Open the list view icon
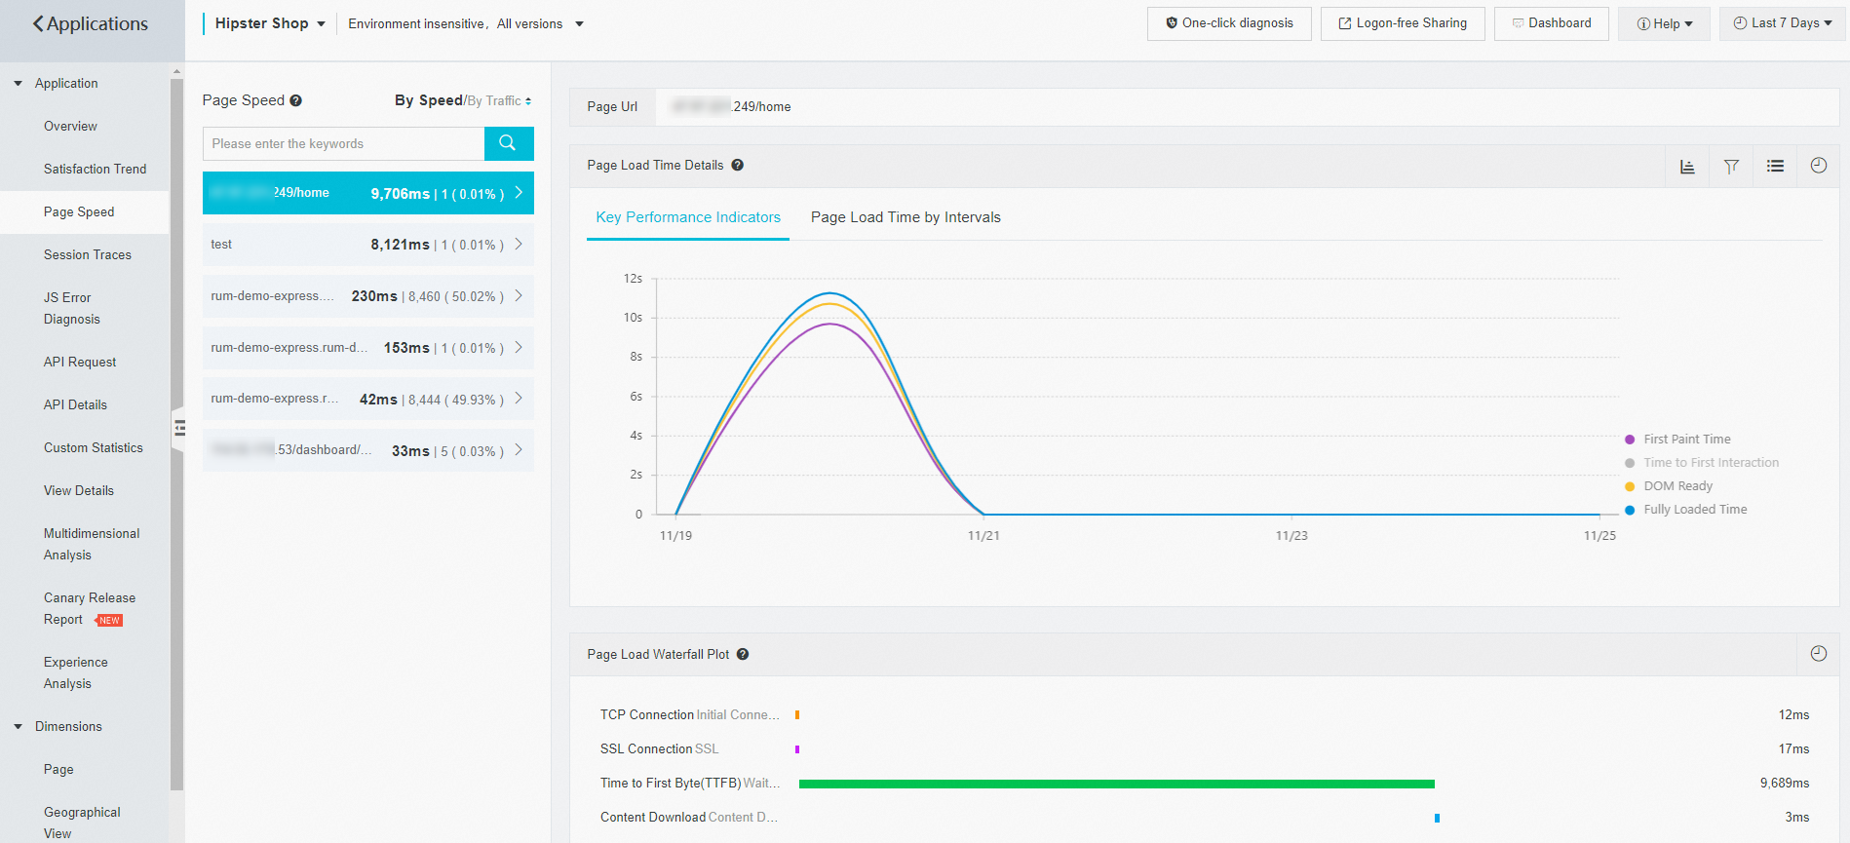The width and height of the screenshot is (1850, 843). (1775, 167)
